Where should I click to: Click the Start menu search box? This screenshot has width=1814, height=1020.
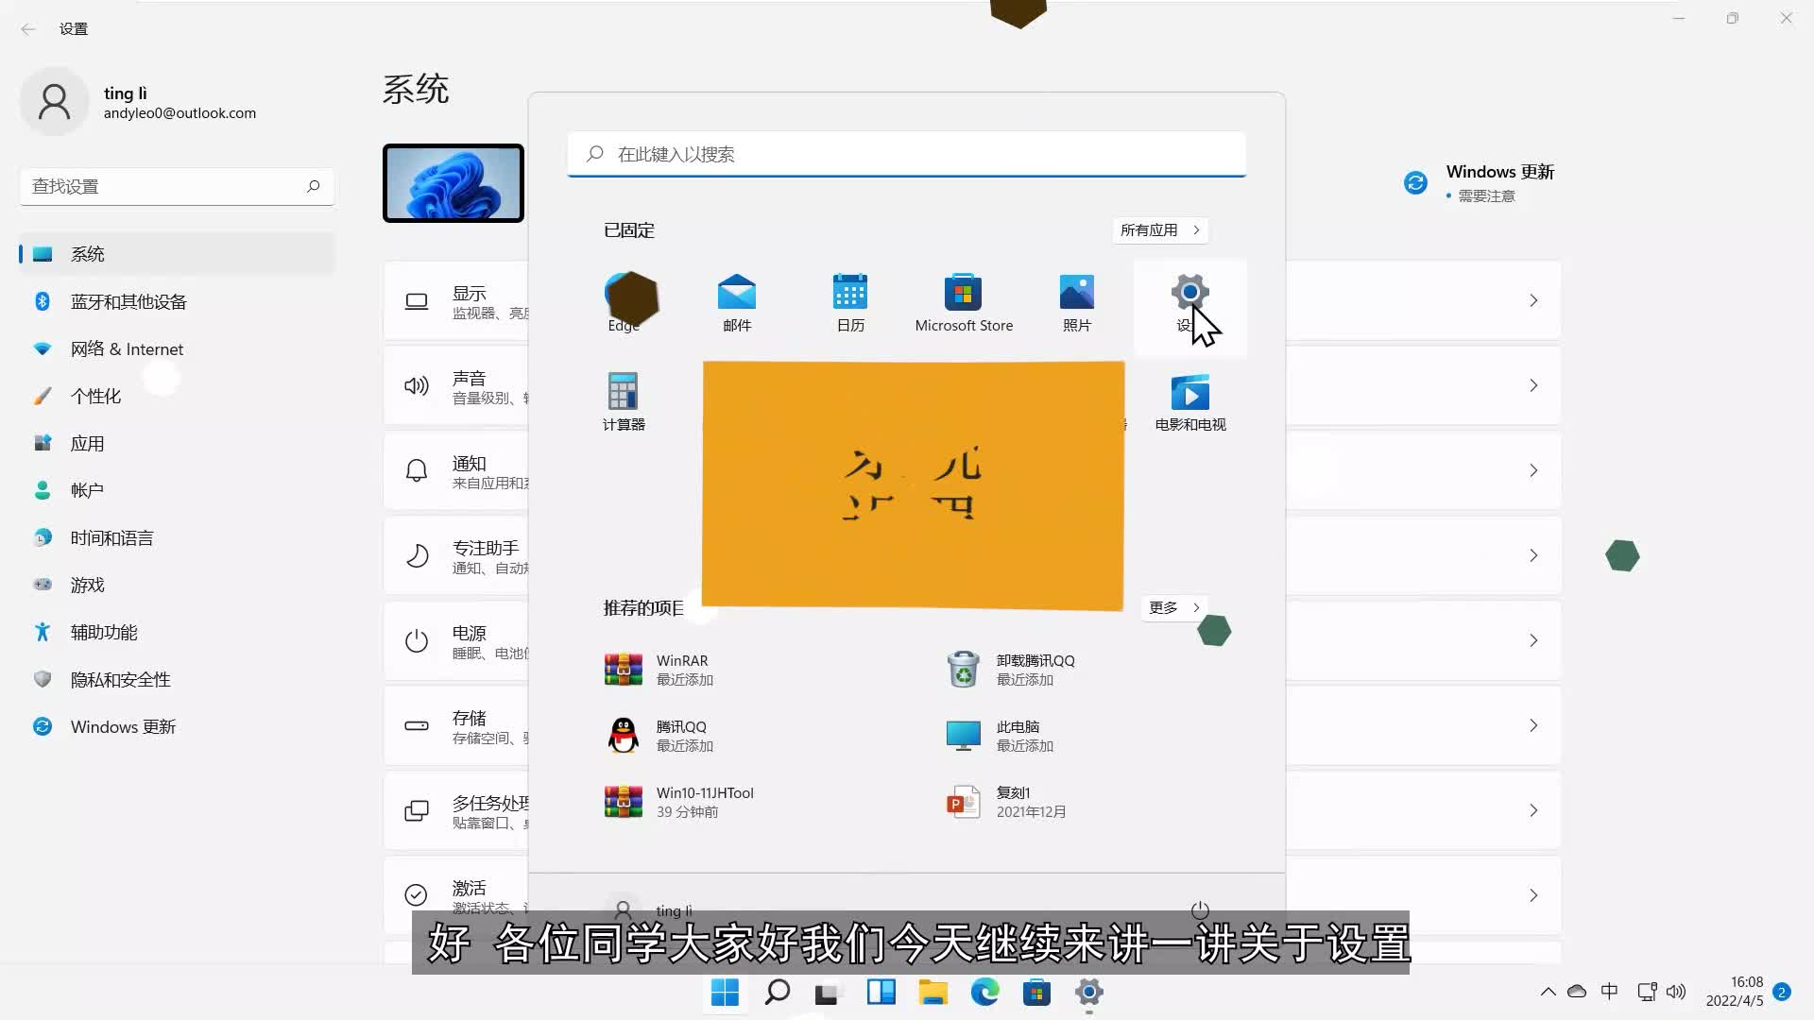[x=906, y=154]
